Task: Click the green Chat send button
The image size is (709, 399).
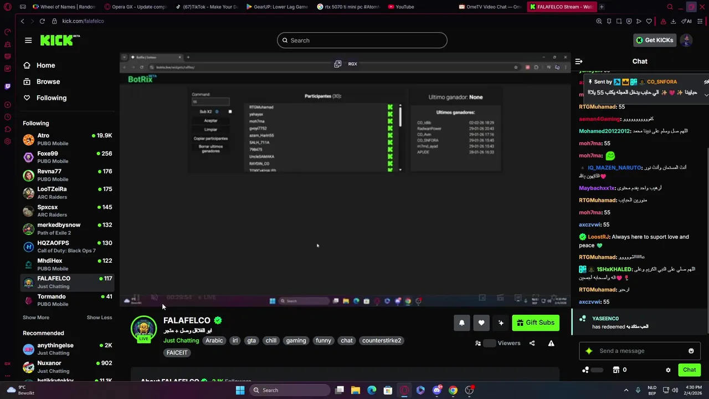Action: (x=690, y=370)
